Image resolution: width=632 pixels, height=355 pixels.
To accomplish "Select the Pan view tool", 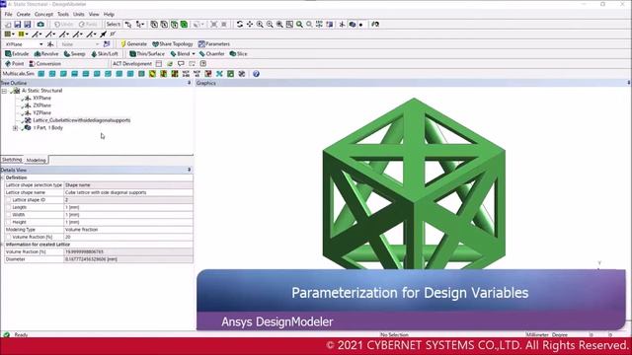I will point(250,24).
